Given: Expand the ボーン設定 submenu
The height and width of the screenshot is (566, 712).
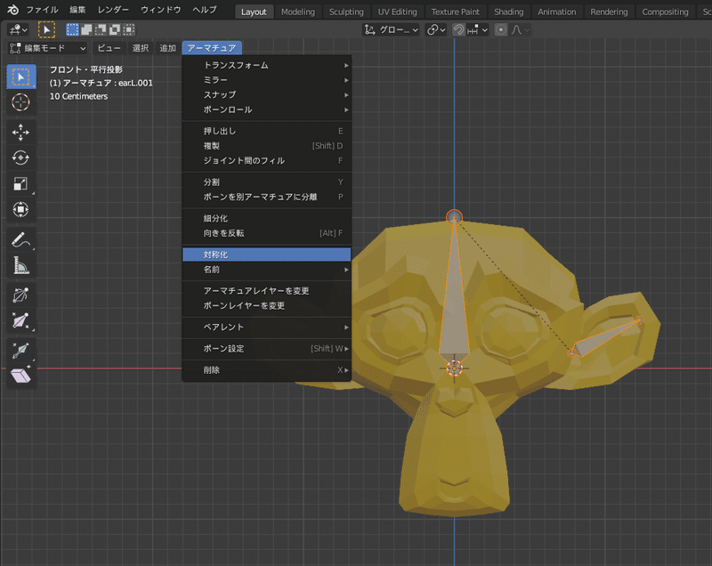Looking at the screenshot, I should [x=266, y=349].
